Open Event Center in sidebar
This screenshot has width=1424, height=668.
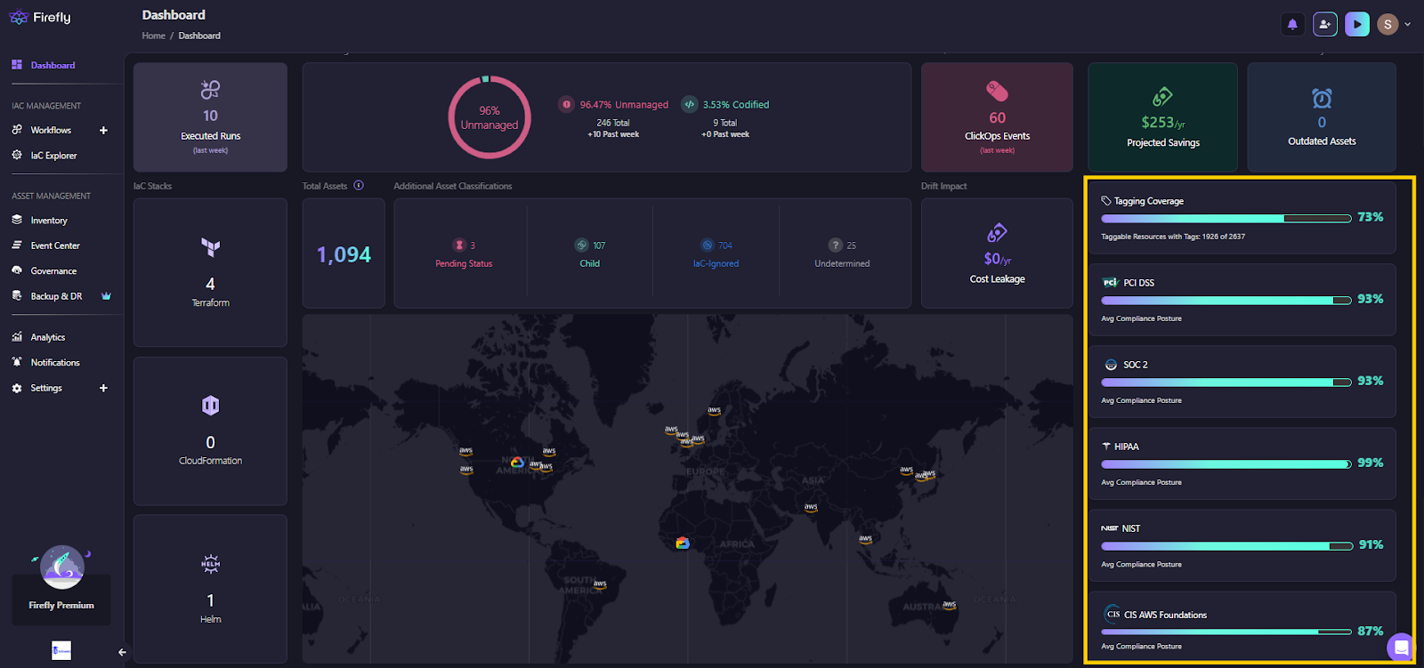pyautogui.click(x=55, y=245)
